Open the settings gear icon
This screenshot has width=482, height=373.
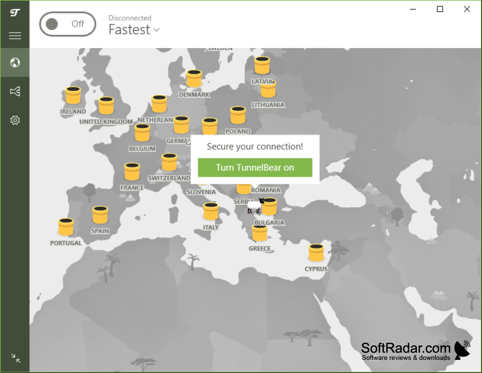(15, 120)
